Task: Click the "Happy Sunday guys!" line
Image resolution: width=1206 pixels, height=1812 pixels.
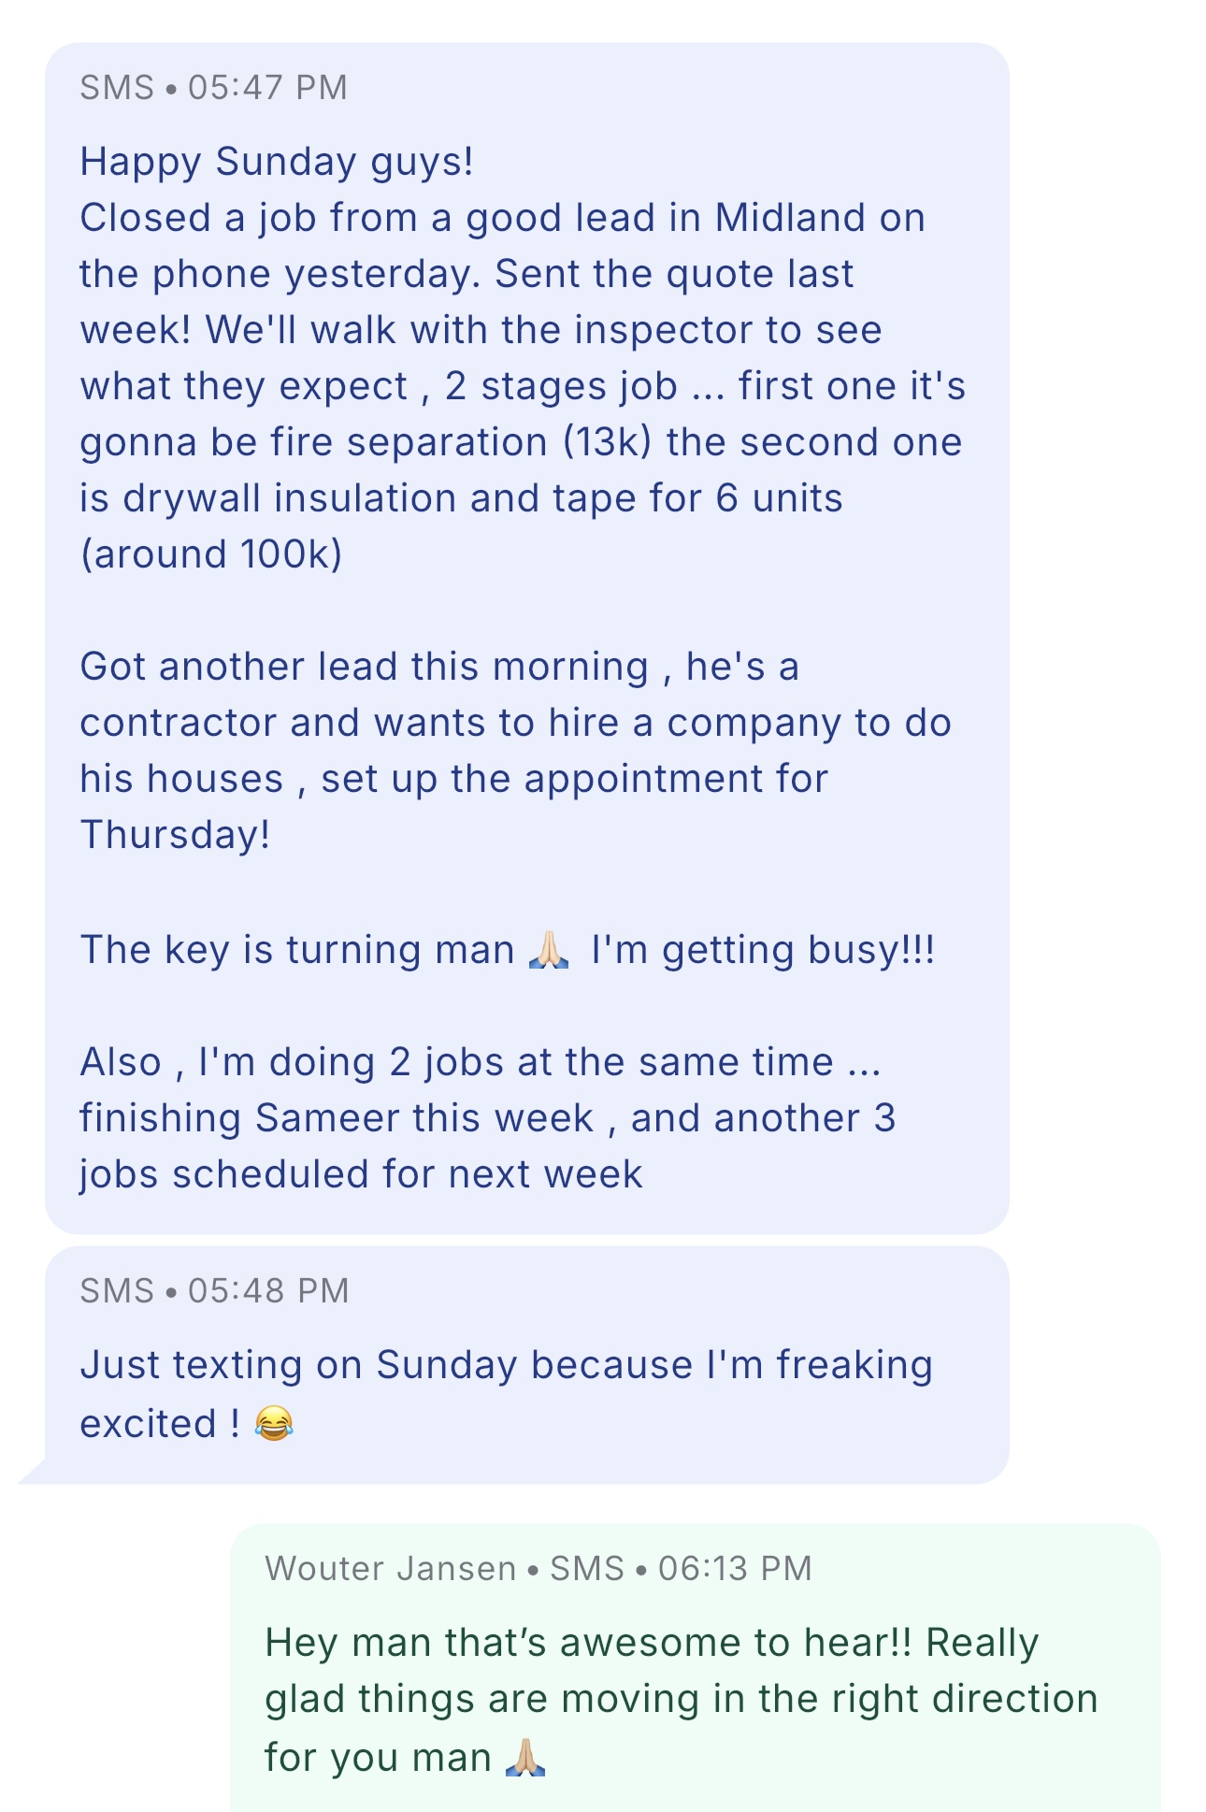Action: [x=277, y=161]
